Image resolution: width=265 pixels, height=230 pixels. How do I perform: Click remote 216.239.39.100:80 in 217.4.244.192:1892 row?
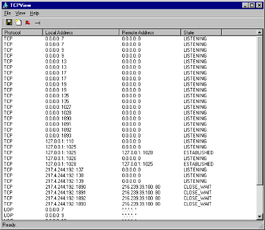tap(141, 198)
